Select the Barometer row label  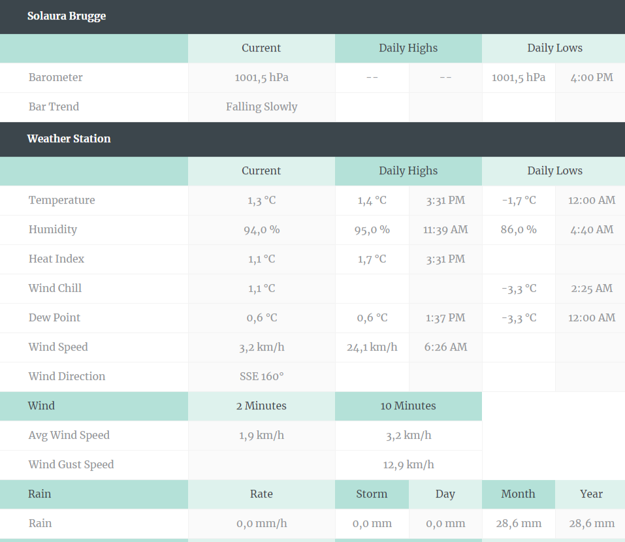click(x=56, y=77)
